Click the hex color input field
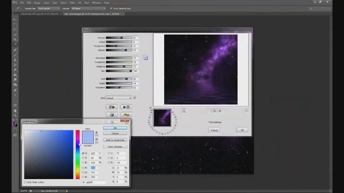 (x=96, y=182)
